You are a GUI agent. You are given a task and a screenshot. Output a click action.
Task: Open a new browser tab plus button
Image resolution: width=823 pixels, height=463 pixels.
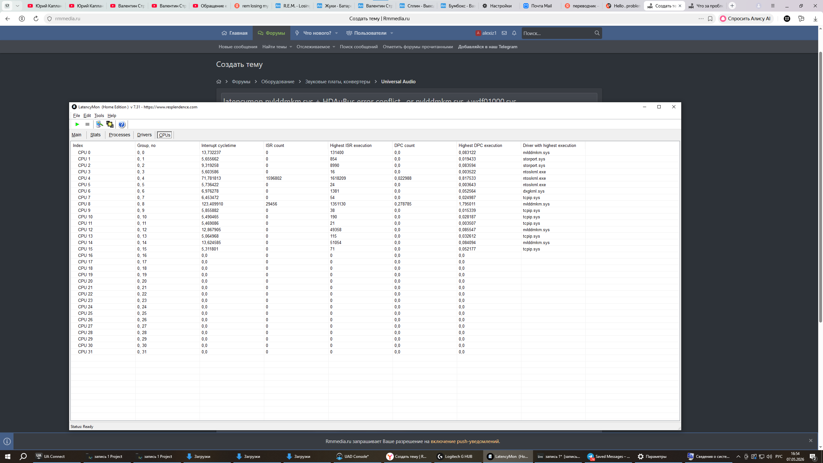click(x=732, y=6)
